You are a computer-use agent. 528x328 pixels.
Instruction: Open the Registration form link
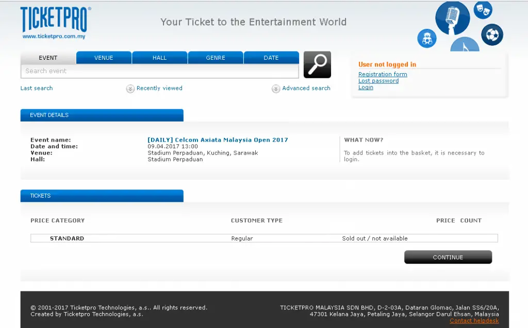coord(383,74)
